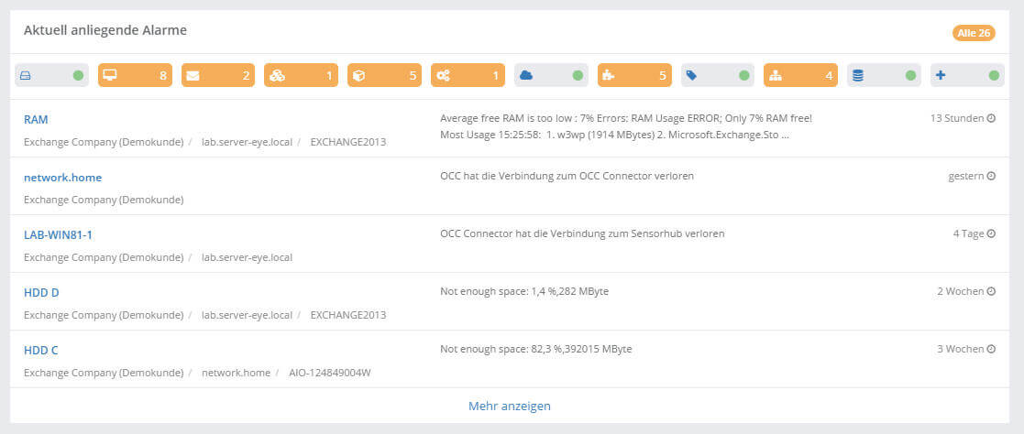This screenshot has width=1024, height=434.
Task: Show all alarms via Alle 26 badge
Action: (x=974, y=33)
